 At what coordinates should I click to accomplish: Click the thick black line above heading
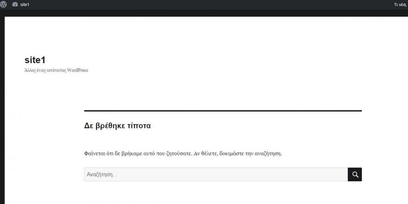[x=223, y=111]
